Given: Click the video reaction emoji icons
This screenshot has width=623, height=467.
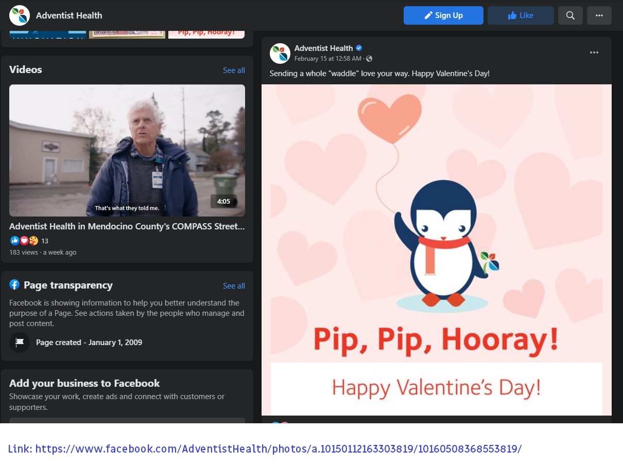Looking at the screenshot, I should (24, 241).
